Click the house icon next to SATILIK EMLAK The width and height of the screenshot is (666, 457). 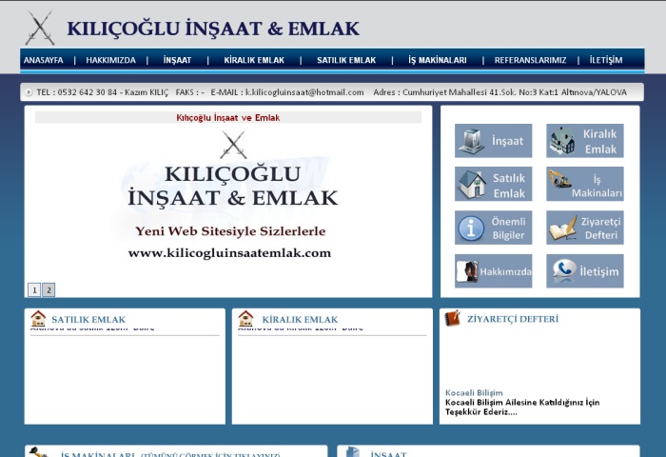click(38, 318)
